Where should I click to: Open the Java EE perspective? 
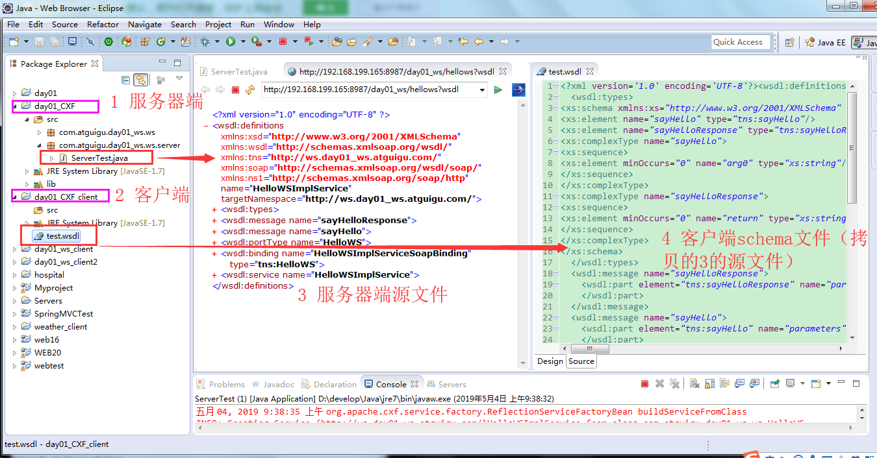tap(825, 42)
